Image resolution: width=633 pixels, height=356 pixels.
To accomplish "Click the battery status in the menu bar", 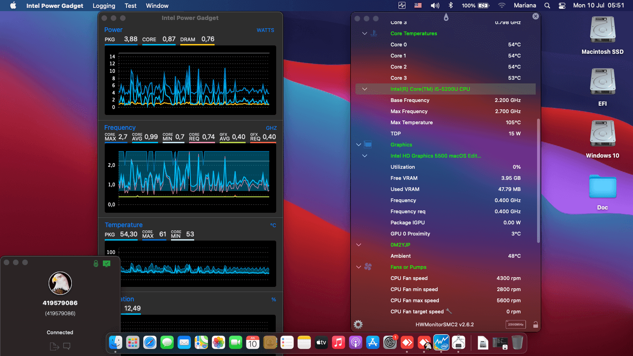I will (475, 6).
